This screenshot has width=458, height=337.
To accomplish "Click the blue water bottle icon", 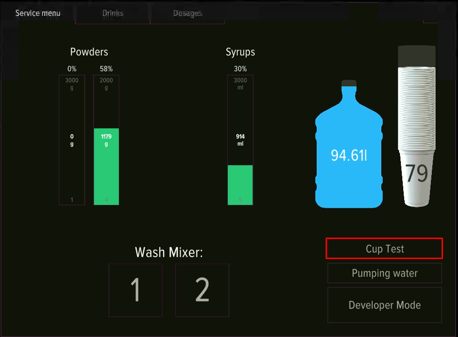I will tap(349, 149).
